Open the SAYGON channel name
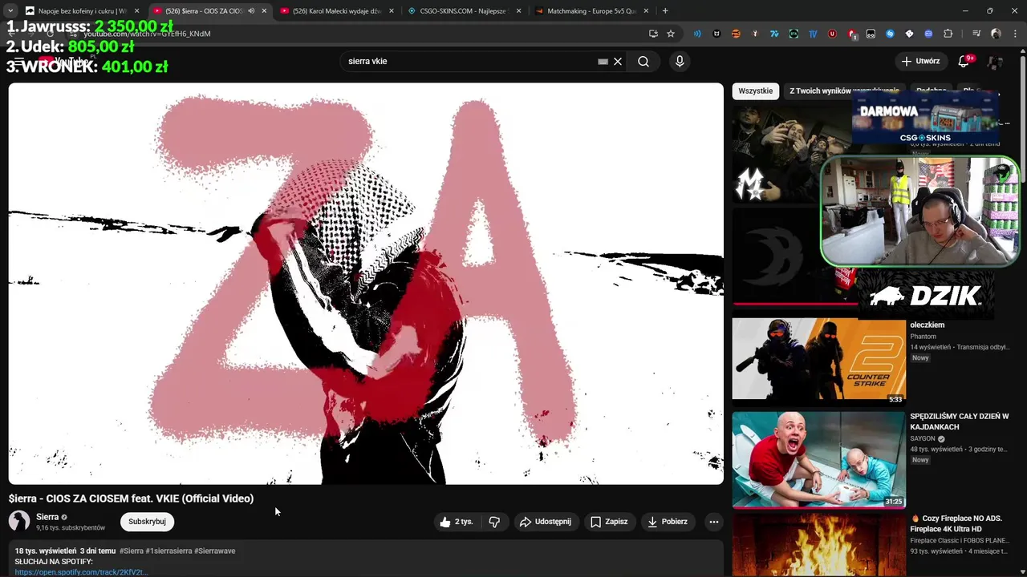 [923, 438]
